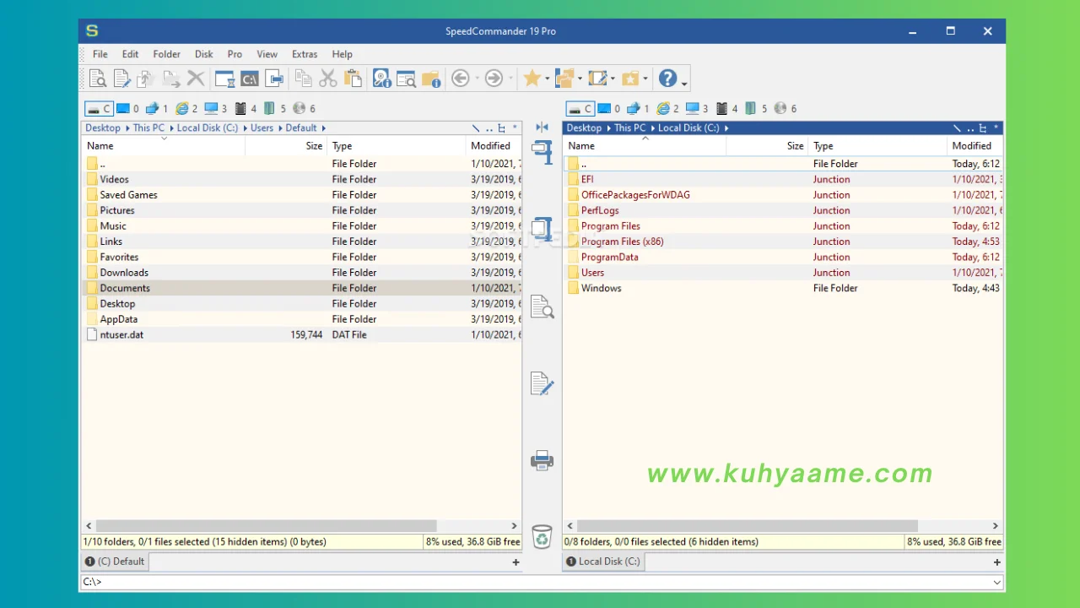Sort the left panel by the Size column
The image size is (1080, 608).
tap(286, 146)
